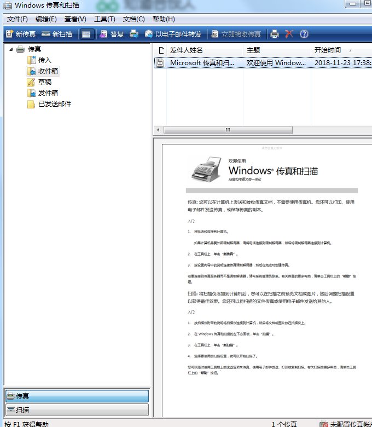Start a new scan with 新扫描
The height and width of the screenshot is (427, 372).
[57, 34]
